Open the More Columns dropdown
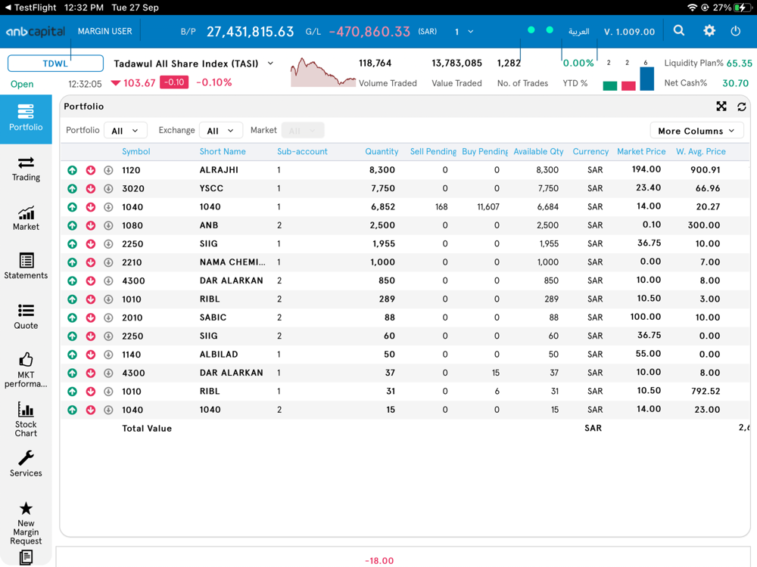 [696, 131]
